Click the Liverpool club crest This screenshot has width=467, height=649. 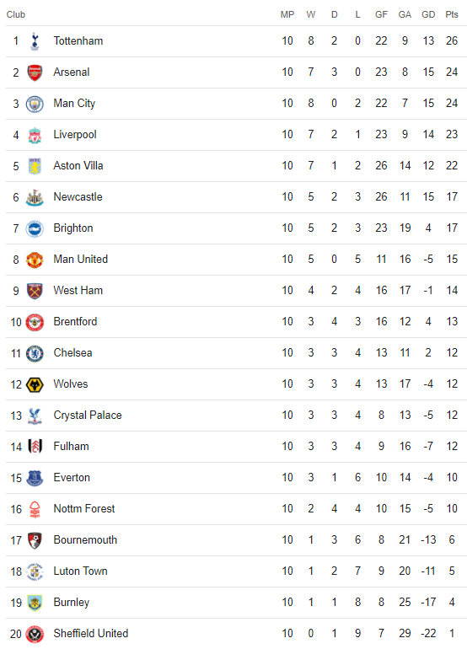[x=35, y=135]
